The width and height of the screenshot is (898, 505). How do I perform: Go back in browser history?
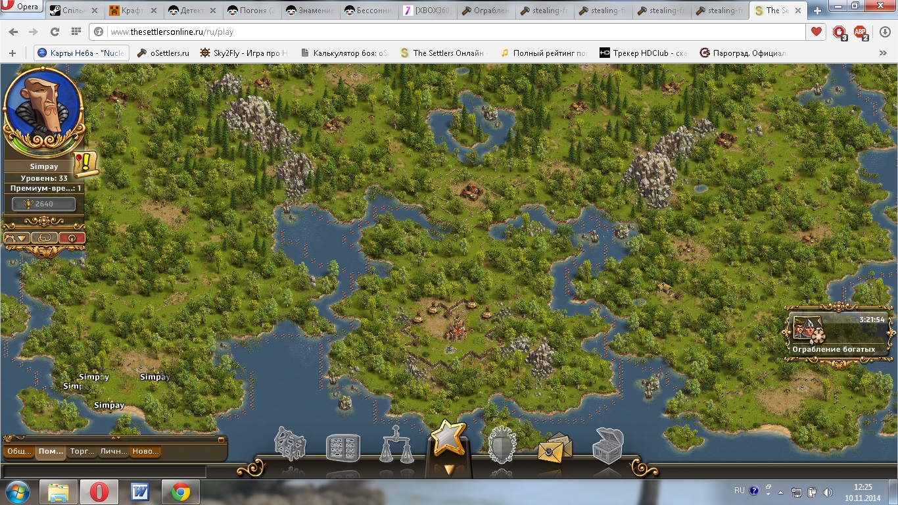click(x=14, y=32)
